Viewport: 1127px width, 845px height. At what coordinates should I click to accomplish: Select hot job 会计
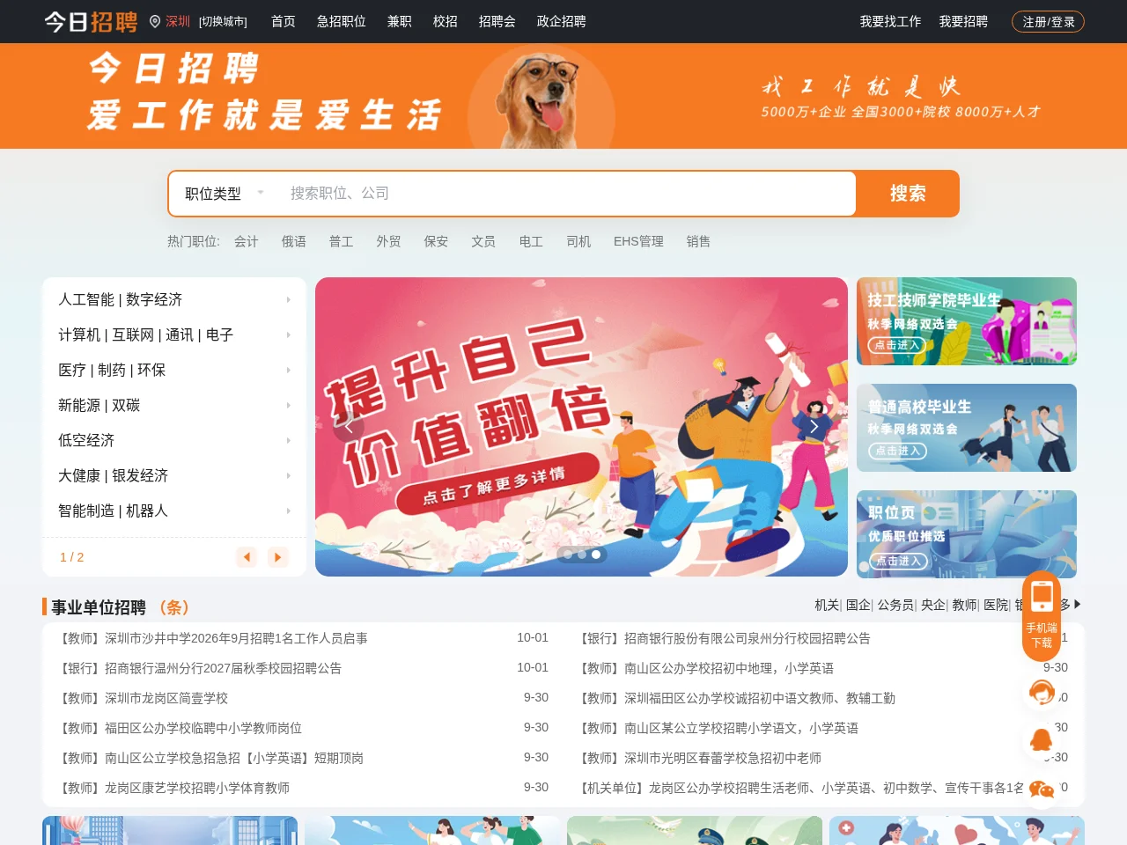coord(247,241)
